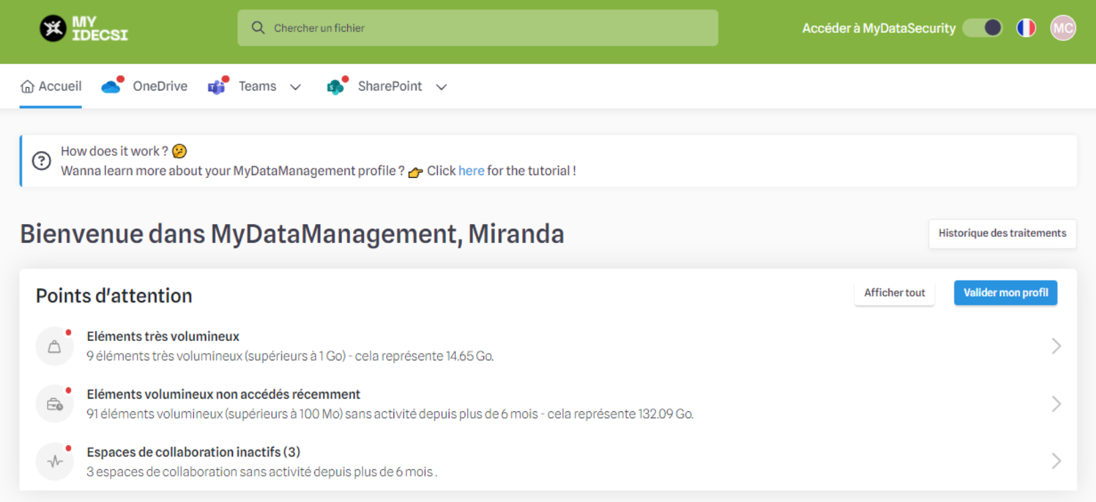Click the search magnifier icon
1096x502 pixels.
[x=258, y=28]
